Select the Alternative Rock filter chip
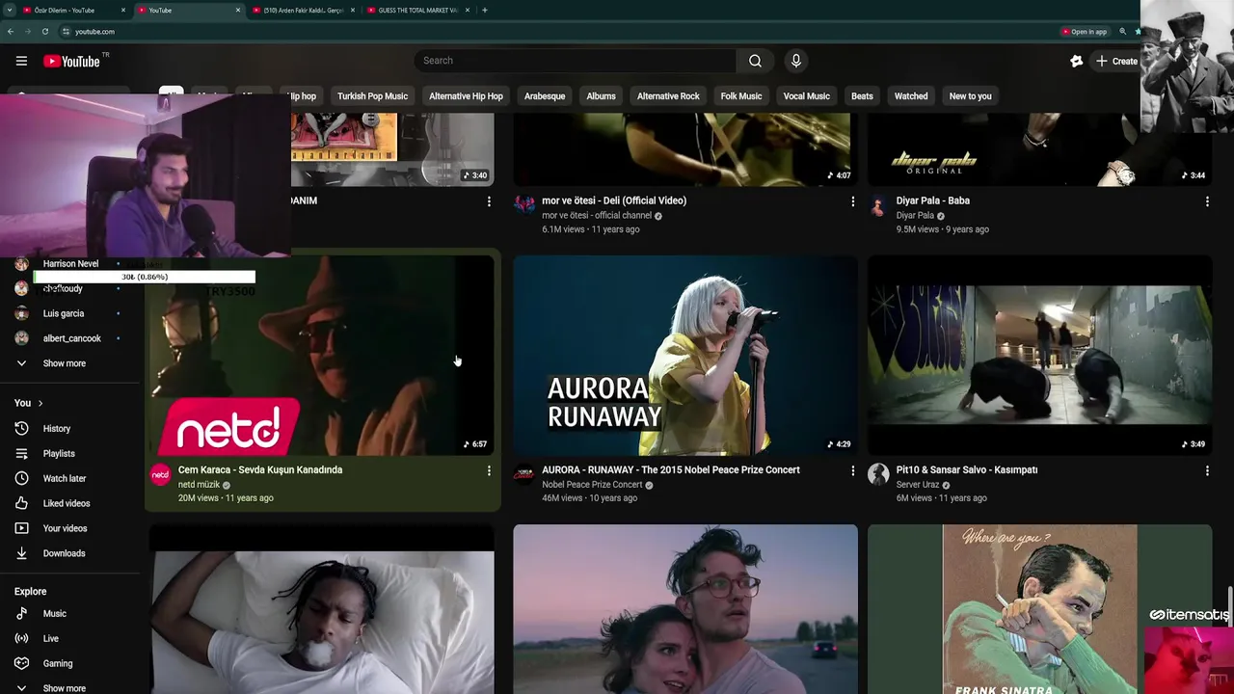Viewport: 1234px width, 694px height. click(668, 96)
